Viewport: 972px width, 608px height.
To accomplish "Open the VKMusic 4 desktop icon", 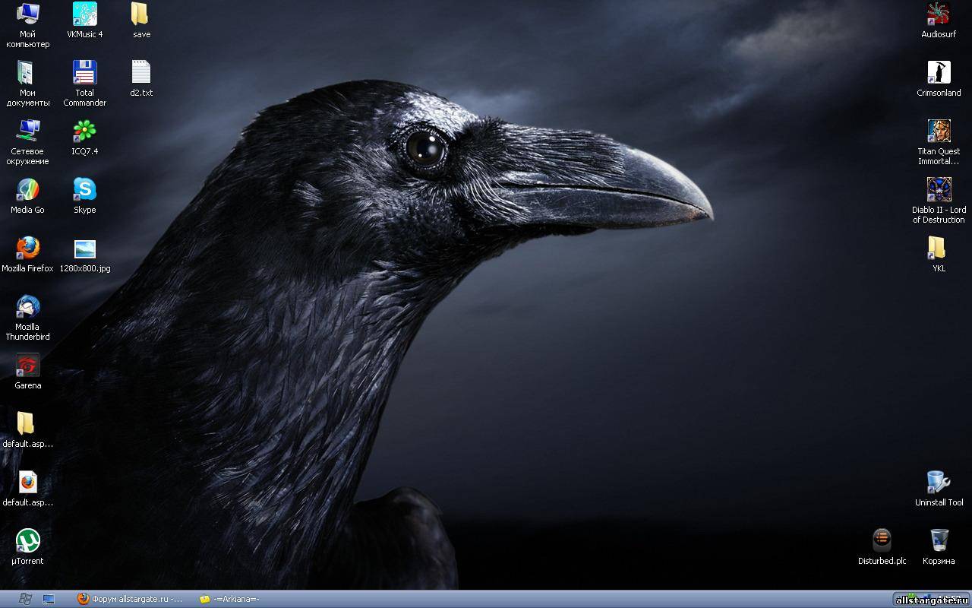I will (84, 14).
